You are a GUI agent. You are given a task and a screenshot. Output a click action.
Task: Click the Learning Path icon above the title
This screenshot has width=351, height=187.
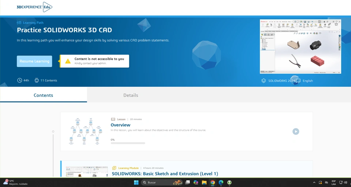point(19,23)
